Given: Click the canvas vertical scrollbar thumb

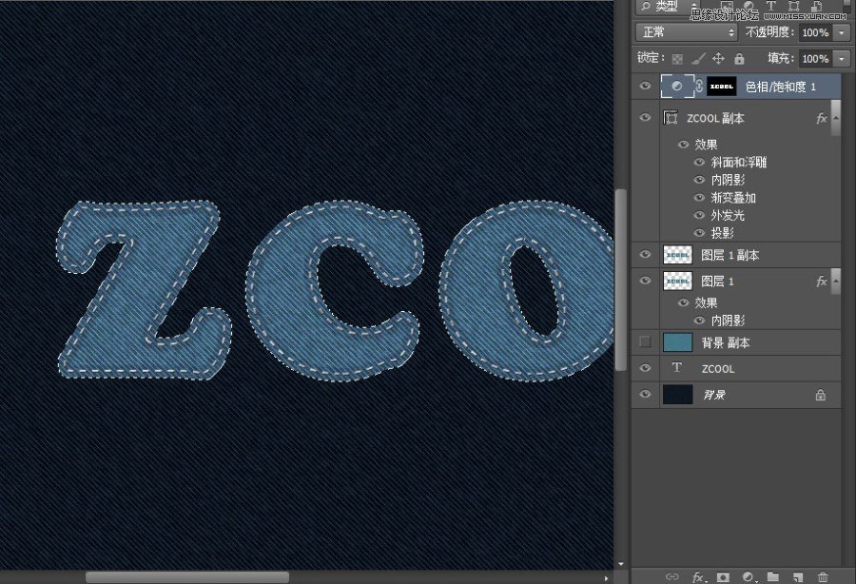Looking at the screenshot, I should pyautogui.click(x=621, y=280).
